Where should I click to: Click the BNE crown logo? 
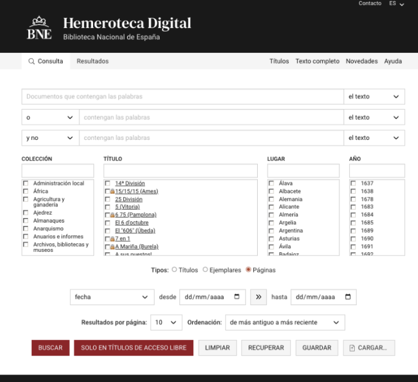[39, 28]
